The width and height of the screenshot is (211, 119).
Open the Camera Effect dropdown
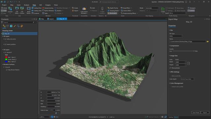pyautogui.click(x=127, y=11)
